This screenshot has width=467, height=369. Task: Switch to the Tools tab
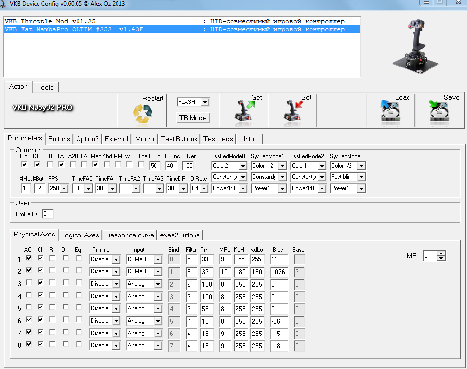(45, 87)
